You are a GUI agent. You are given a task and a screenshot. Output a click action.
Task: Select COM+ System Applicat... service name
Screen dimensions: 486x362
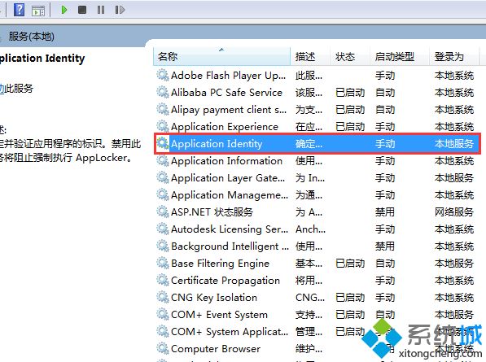pyautogui.click(x=230, y=331)
